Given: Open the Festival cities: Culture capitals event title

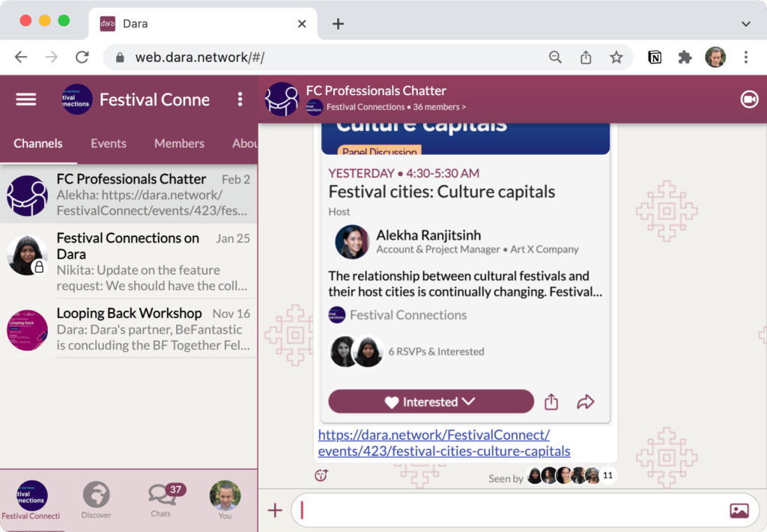Looking at the screenshot, I should click(x=441, y=192).
